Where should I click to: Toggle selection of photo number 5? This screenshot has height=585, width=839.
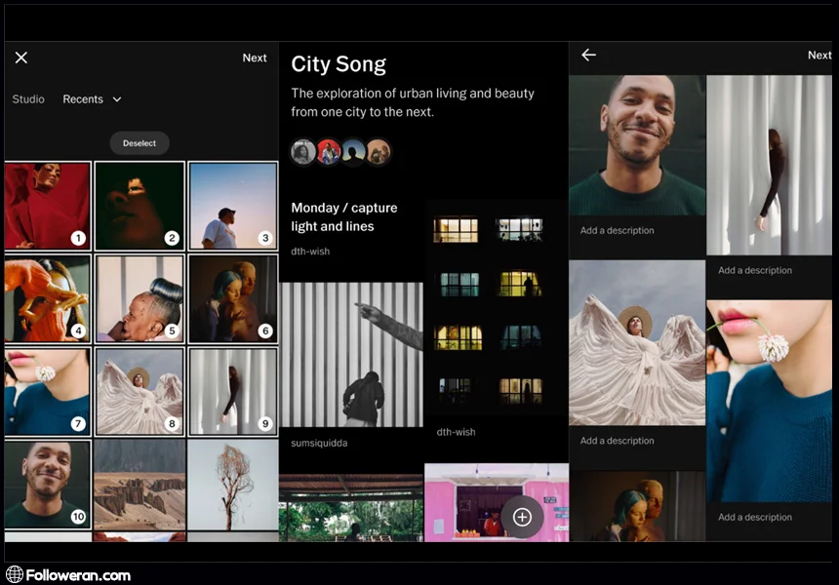pos(140,298)
